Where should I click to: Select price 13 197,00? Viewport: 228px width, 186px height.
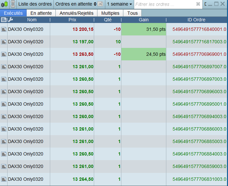coord(83,42)
